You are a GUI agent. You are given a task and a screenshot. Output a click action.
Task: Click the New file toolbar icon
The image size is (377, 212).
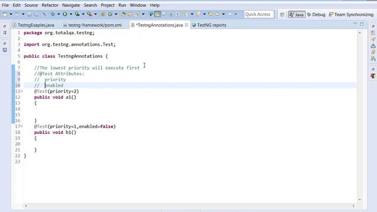point(5,14)
